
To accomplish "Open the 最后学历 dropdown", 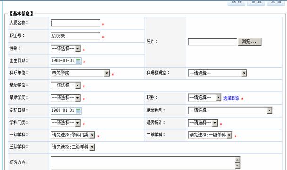I will (66, 98).
